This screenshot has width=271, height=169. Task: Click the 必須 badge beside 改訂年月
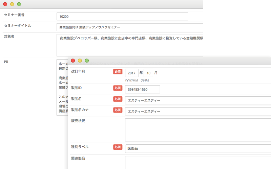tap(118, 72)
